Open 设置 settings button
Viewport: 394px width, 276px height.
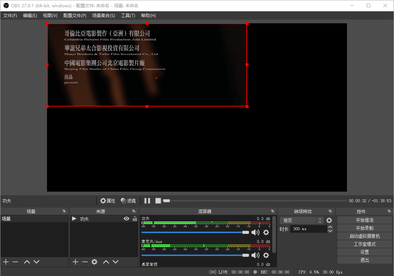pyautogui.click(x=364, y=252)
